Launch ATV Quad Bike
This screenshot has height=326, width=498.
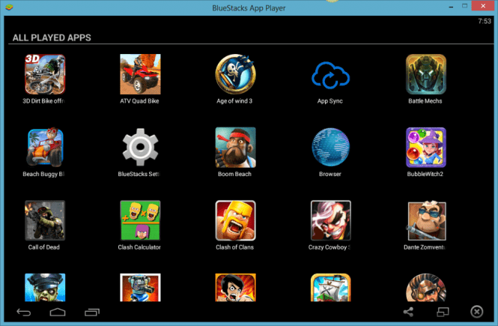pyautogui.click(x=140, y=74)
